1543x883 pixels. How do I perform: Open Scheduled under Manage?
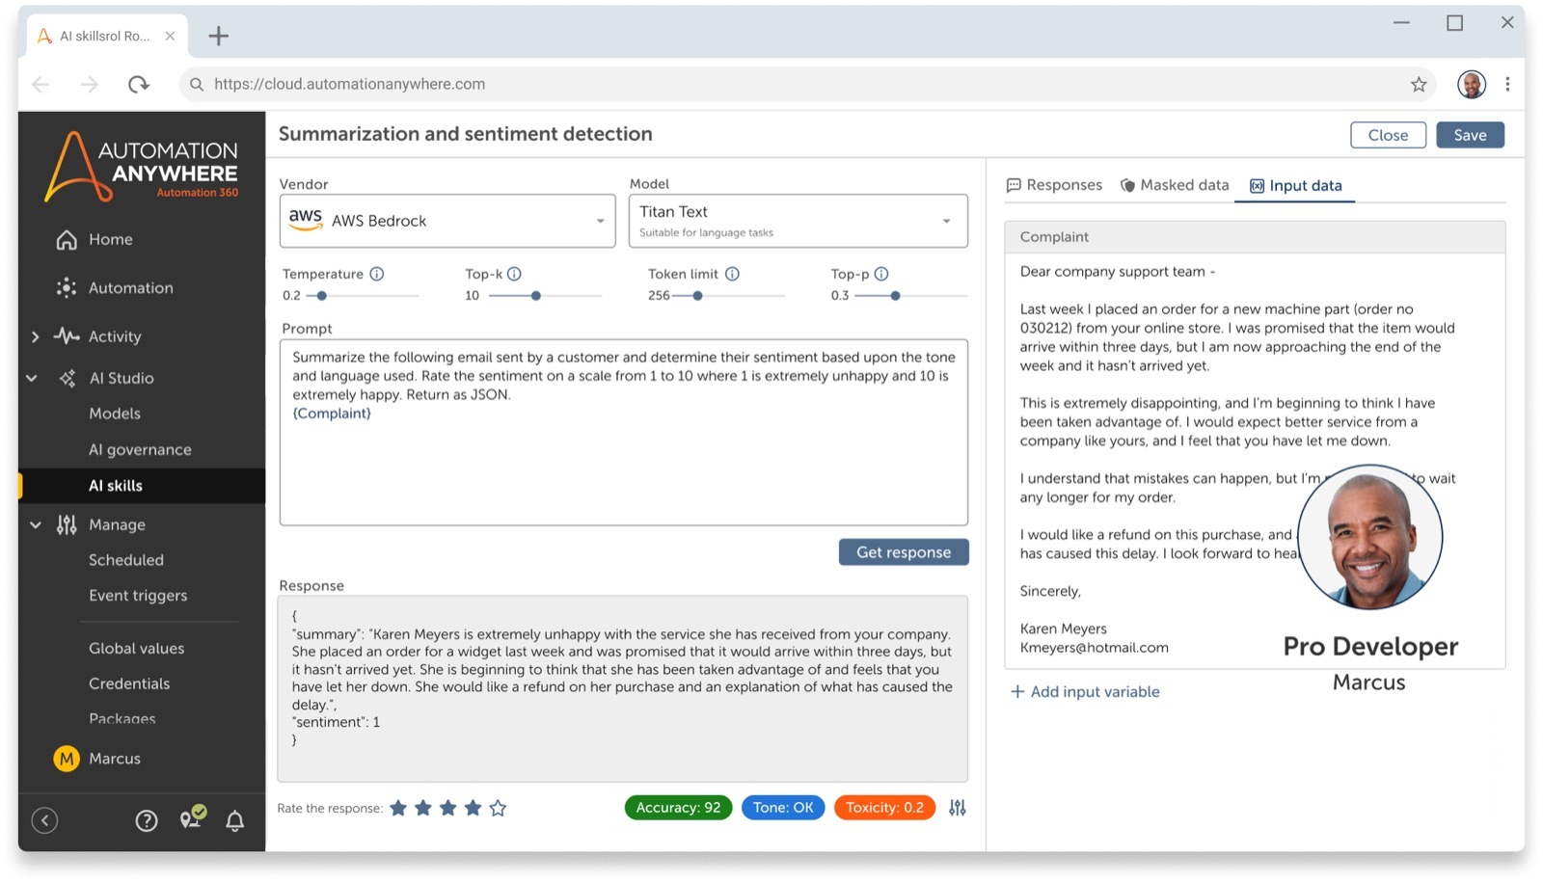pyautogui.click(x=126, y=560)
